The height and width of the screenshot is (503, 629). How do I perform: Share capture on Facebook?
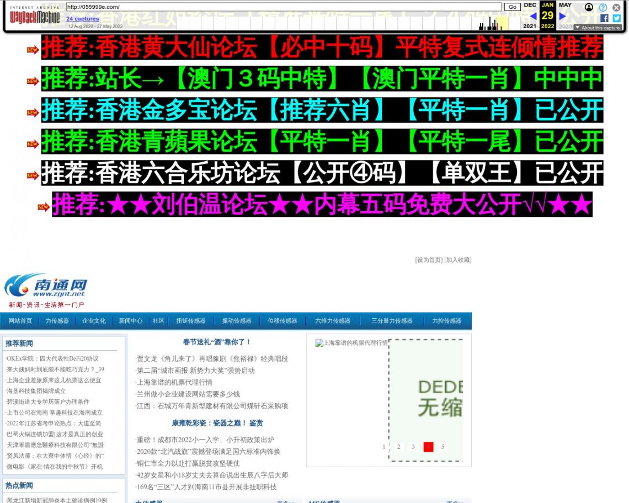click(604, 18)
